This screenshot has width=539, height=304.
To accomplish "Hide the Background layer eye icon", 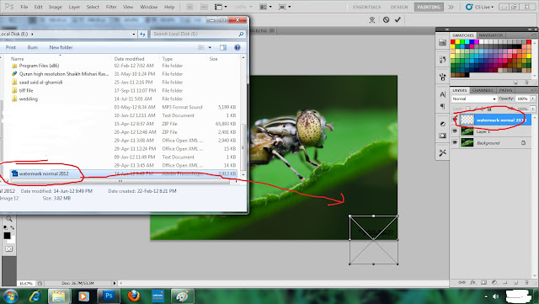I will [x=455, y=142].
